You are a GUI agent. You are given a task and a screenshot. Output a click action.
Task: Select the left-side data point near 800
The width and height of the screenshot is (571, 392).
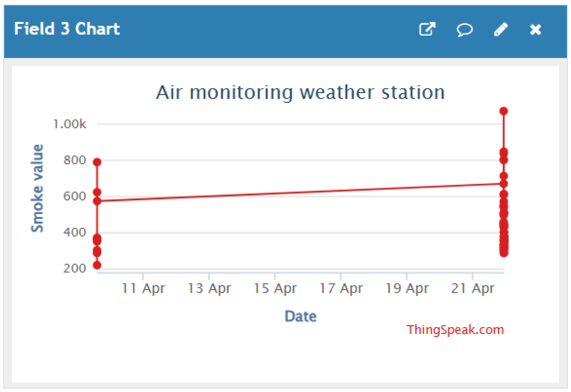coord(97,162)
